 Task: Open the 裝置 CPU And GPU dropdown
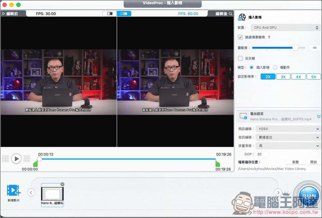click(x=286, y=27)
